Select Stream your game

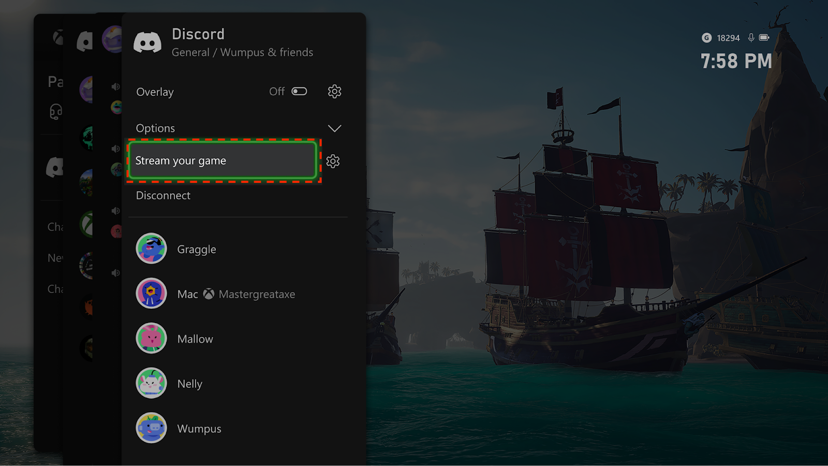pyautogui.click(x=222, y=161)
